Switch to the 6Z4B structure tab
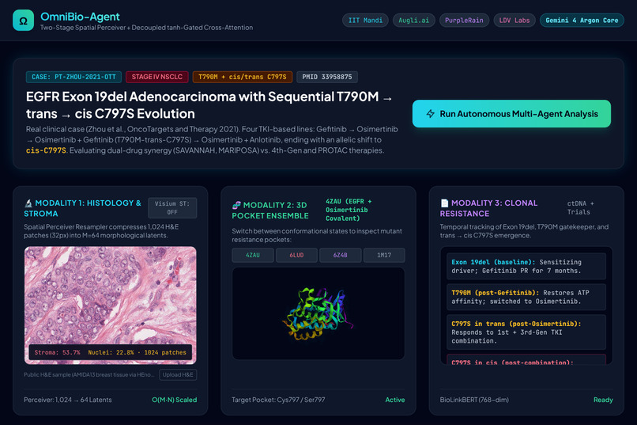 point(341,255)
